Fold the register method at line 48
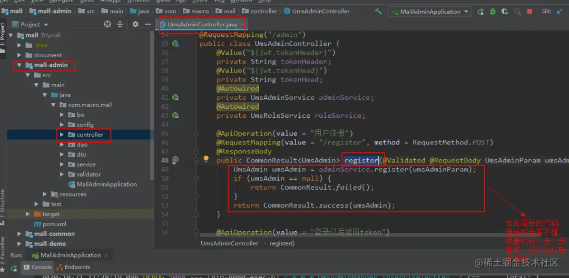569x278 pixels. [x=197, y=160]
